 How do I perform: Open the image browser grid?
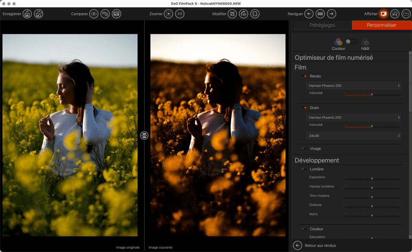(x=320, y=14)
